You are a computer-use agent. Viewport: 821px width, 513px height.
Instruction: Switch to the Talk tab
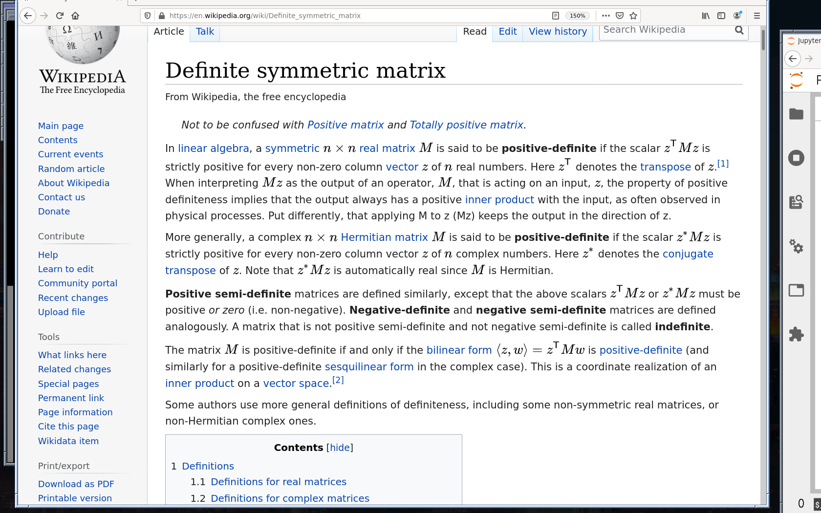pos(205,32)
